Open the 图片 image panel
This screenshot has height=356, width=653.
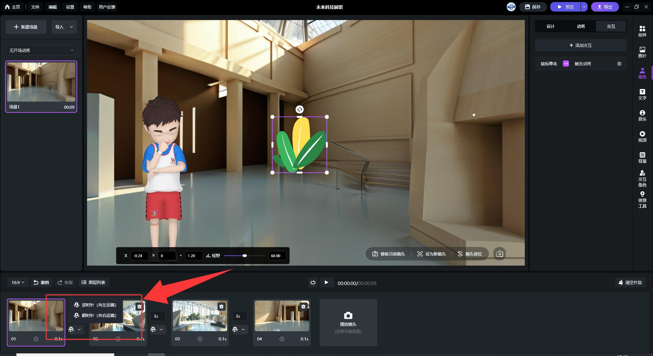click(x=642, y=52)
